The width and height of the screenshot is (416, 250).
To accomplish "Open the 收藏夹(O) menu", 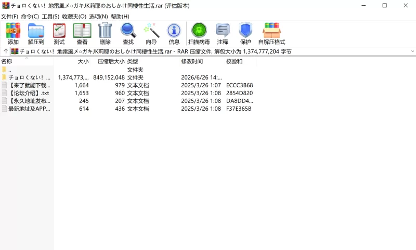I will [x=74, y=17].
